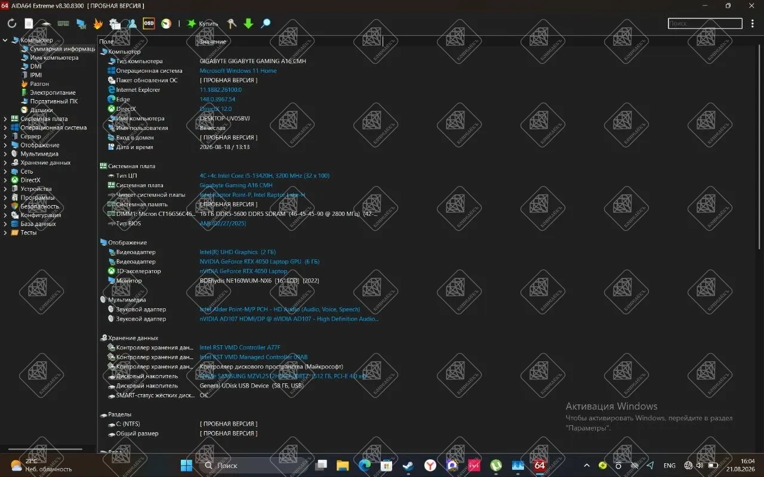Select Программы in the tree

pos(37,198)
